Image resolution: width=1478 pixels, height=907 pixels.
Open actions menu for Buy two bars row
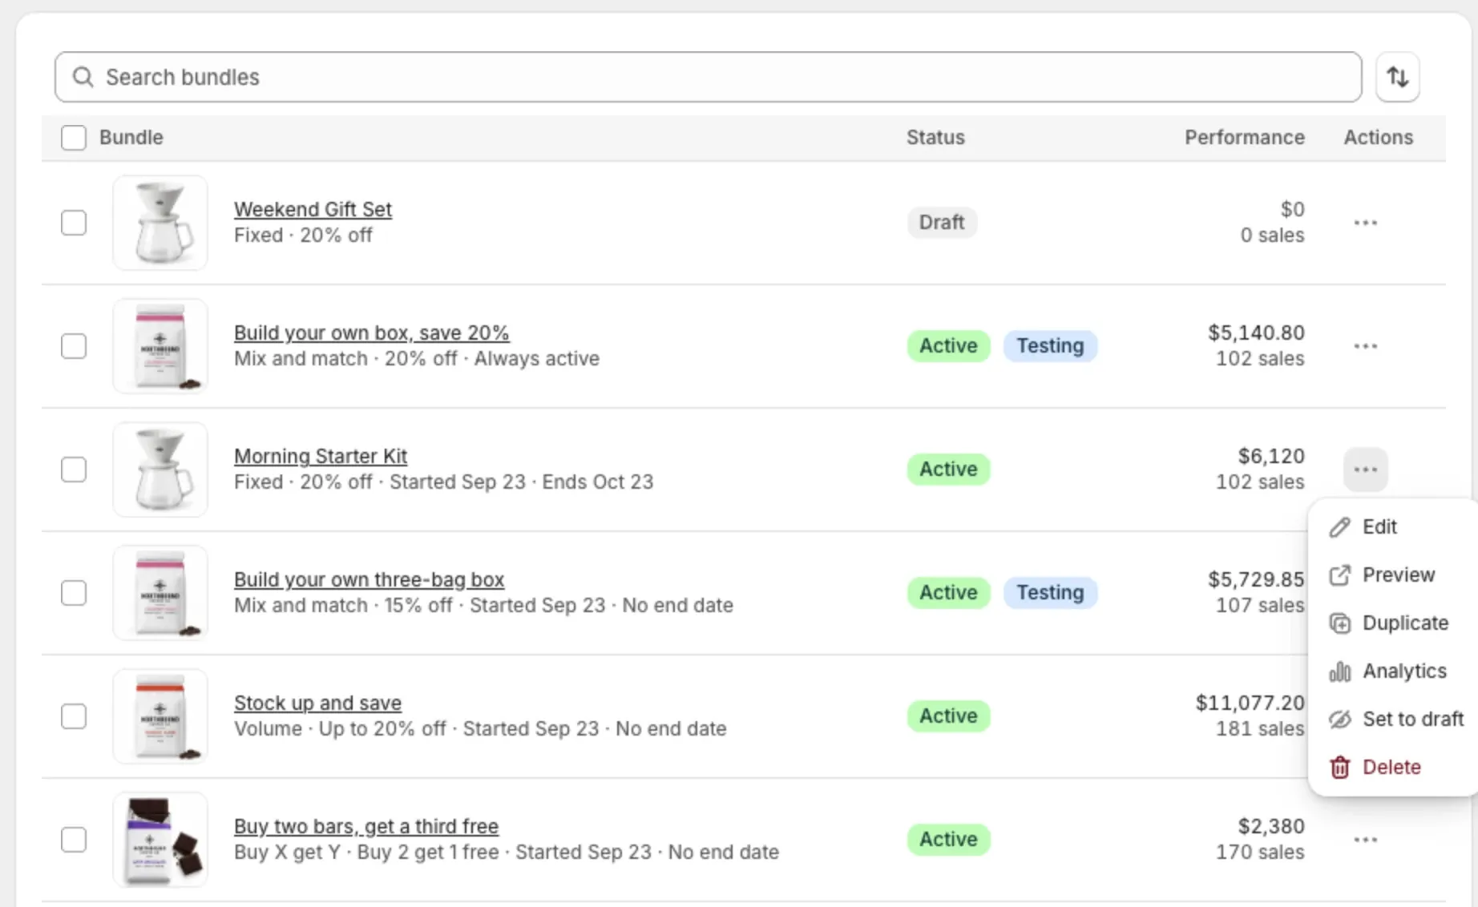coord(1365,840)
